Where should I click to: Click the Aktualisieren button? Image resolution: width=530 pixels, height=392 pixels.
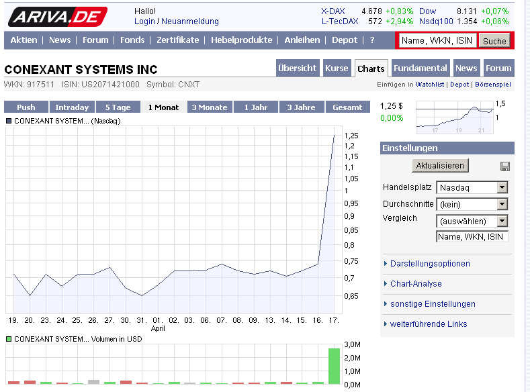coord(440,166)
